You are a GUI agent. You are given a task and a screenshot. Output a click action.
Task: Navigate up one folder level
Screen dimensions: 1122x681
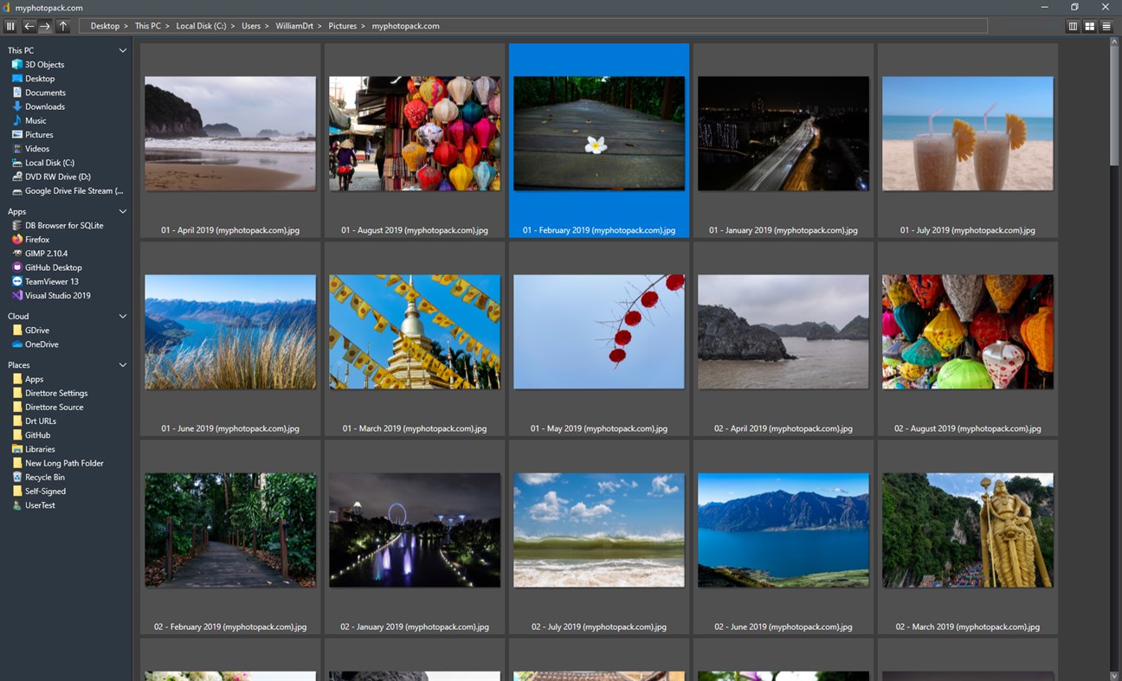pyautogui.click(x=62, y=26)
